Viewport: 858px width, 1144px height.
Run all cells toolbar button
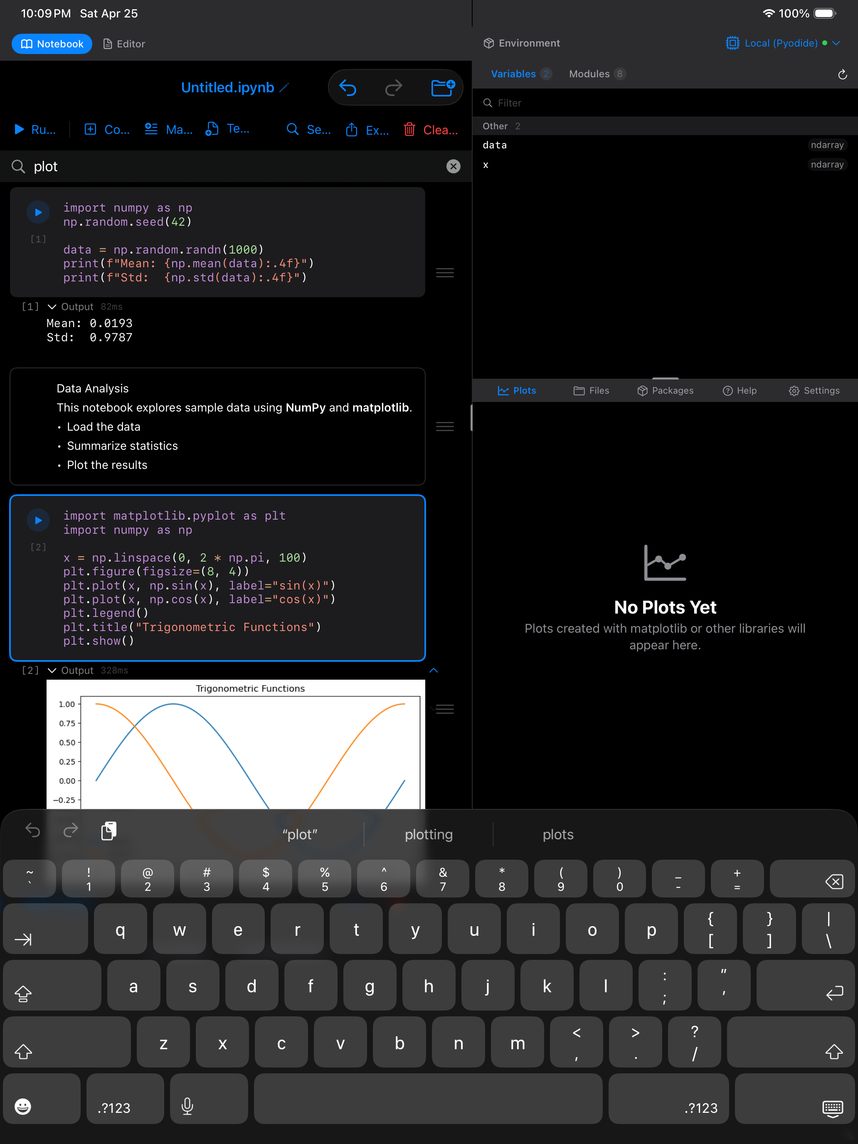35,129
